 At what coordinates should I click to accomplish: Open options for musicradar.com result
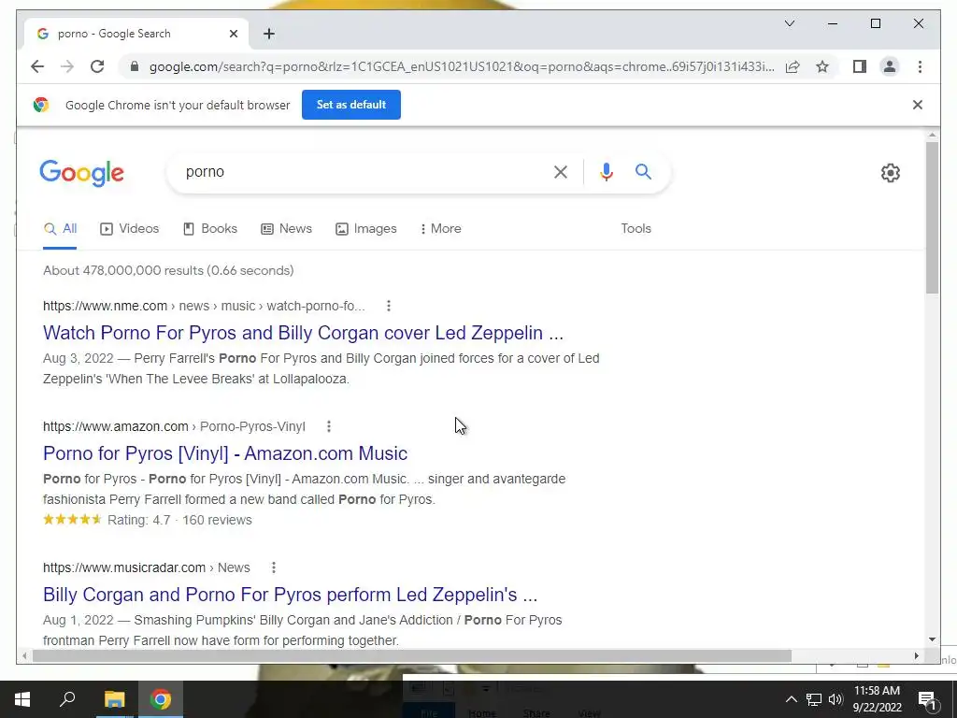pos(274,567)
